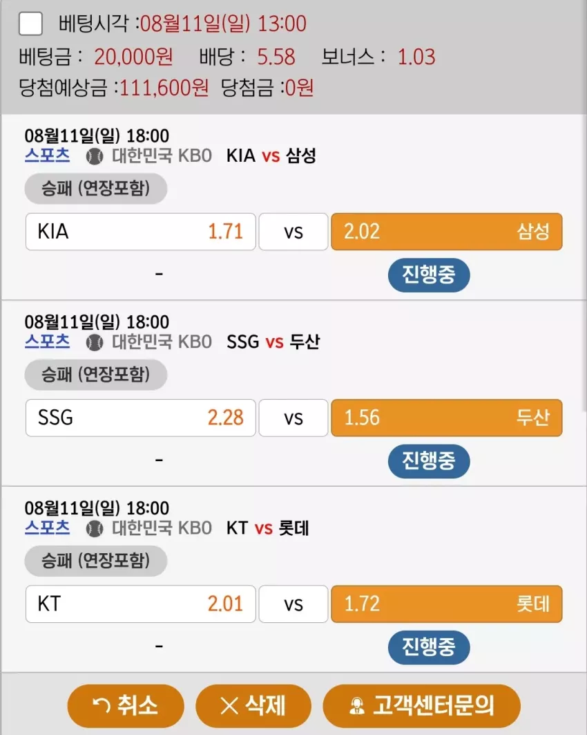
Task: Select 두산 odds 1.56 option
Action: pos(447,418)
